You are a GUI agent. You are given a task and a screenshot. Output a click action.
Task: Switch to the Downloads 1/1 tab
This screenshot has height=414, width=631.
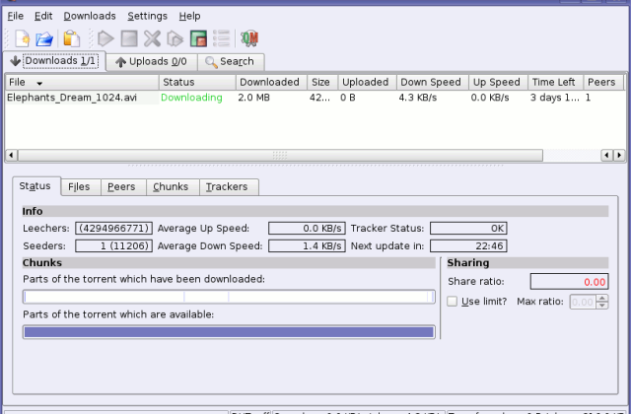(54, 61)
